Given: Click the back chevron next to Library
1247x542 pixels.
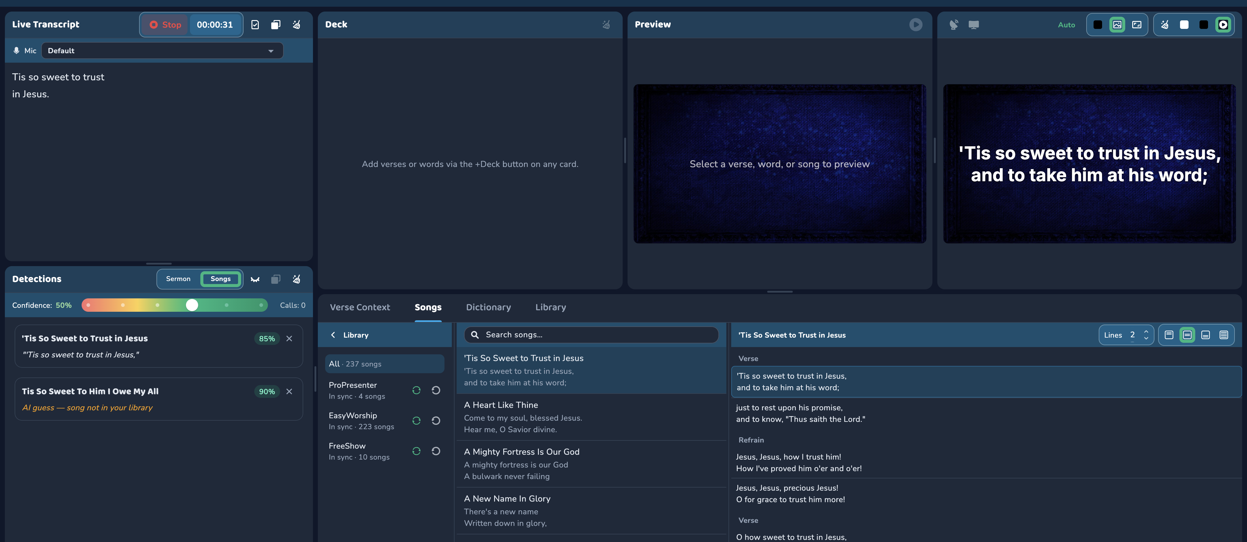Looking at the screenshot, I should point(333,335).
